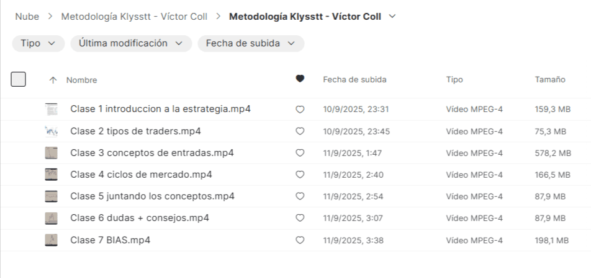Go to Nube in the breadcrumb
Viewport: 591px width, 278px height.
click(26, 17)
